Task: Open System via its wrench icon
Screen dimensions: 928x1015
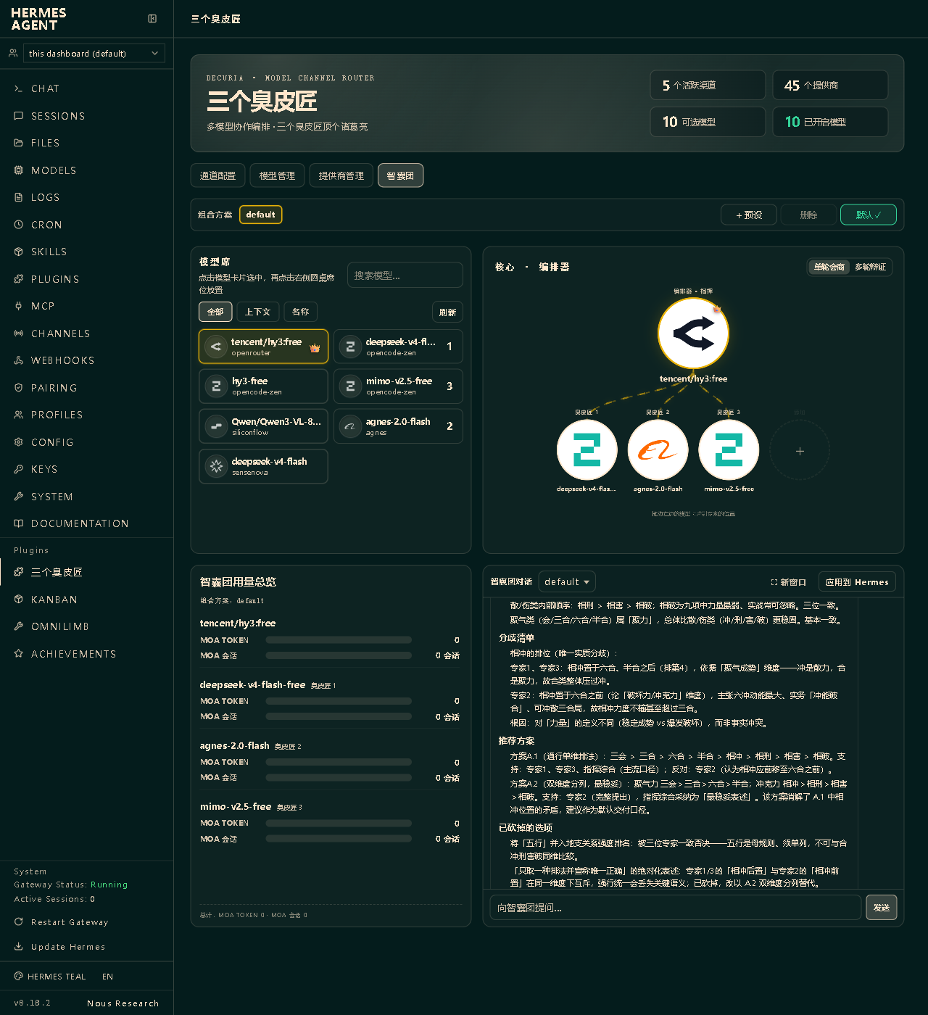Action: click(x=19, y=497)
